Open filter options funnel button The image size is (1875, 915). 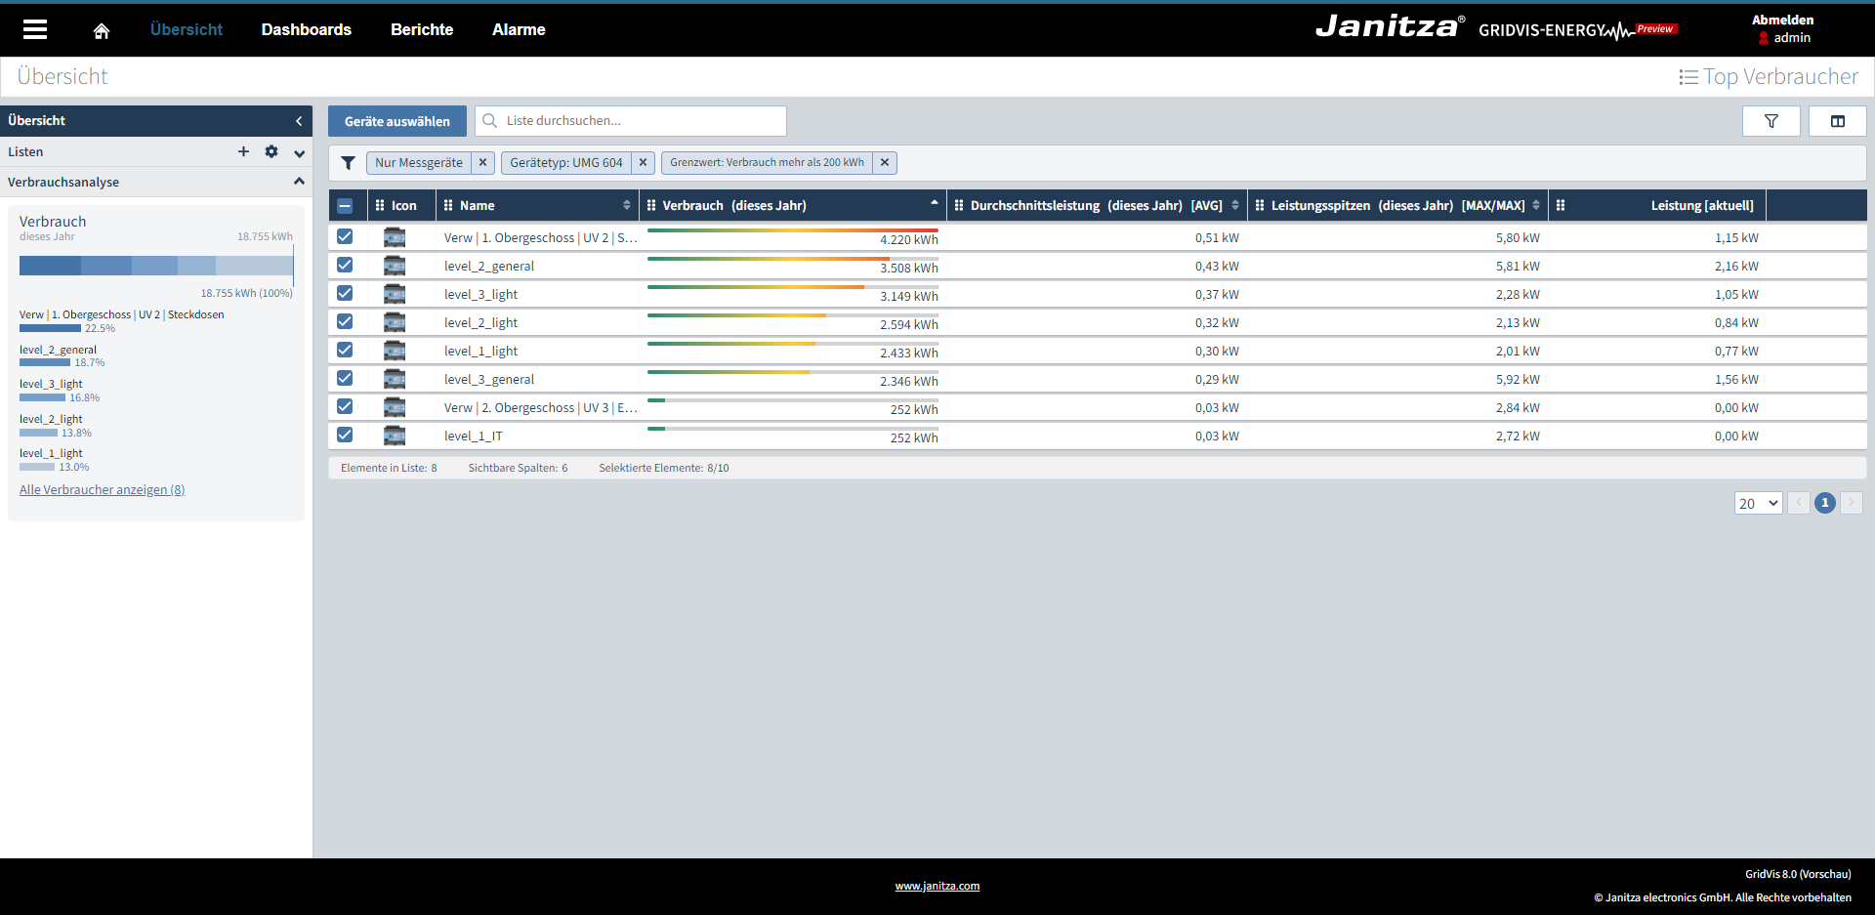(x=1771, y=121)
